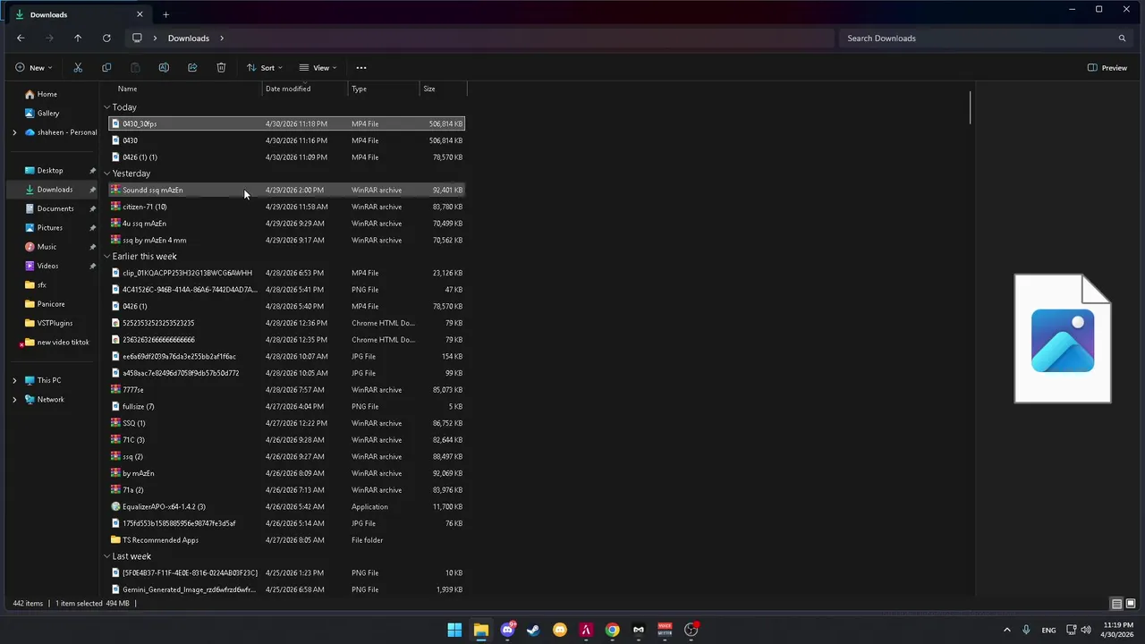The image size is (1145, 644).
Task: Collapse the Yesterday group
Action: pos(106,174)
